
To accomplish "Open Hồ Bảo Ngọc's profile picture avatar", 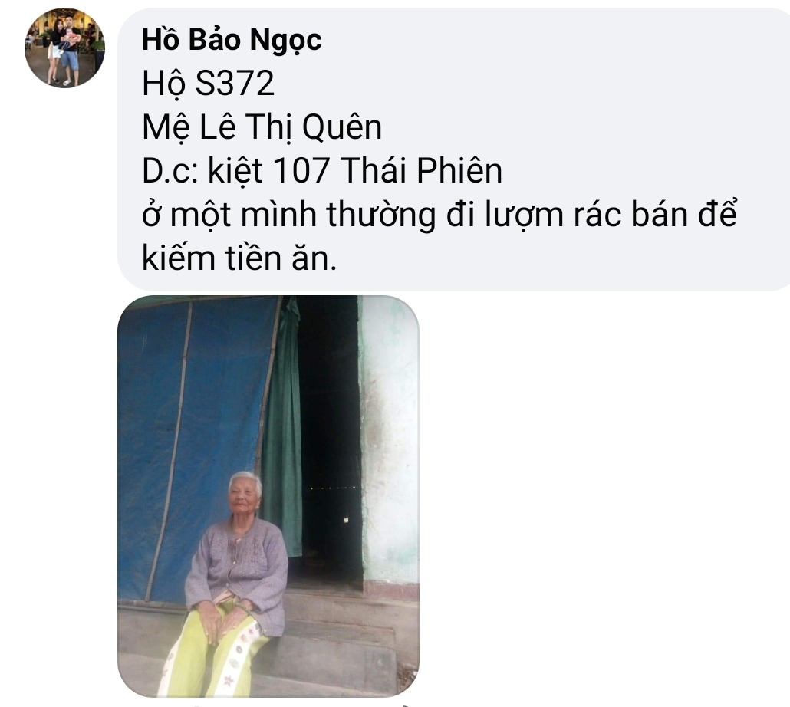I will pyautogui.click(x=64, y=48).
